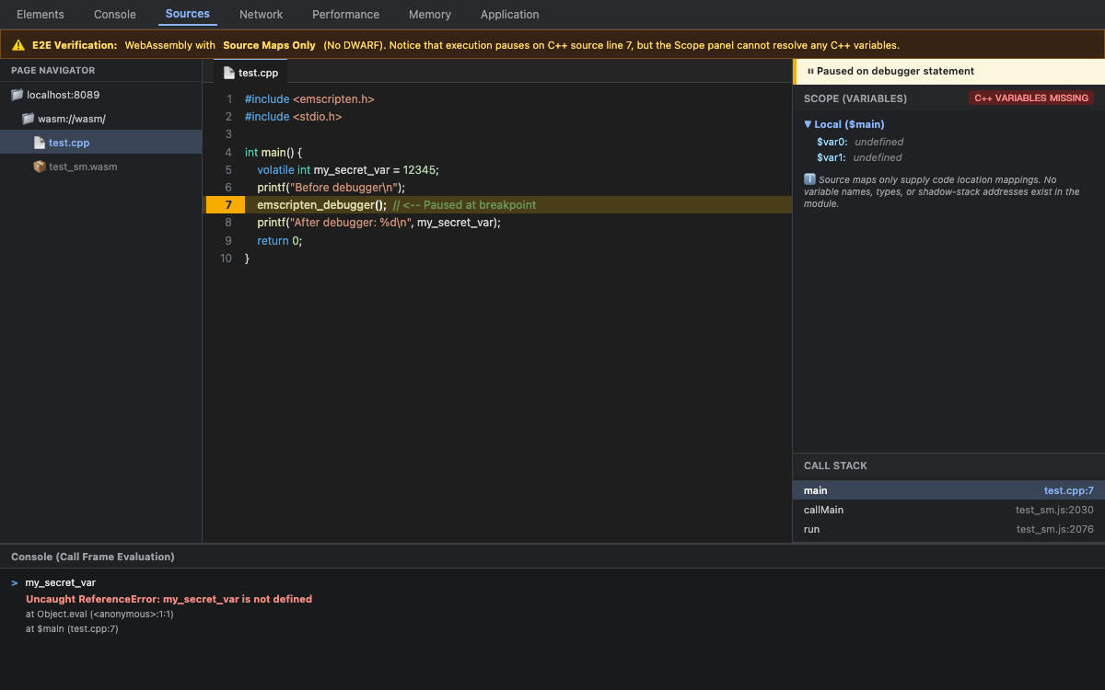Click line number 1 in the gutter
Viewport: 1105px width, 690px height.
[228, 98]
